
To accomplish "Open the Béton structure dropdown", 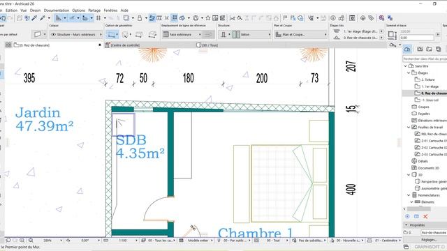I will pos(251,34).
